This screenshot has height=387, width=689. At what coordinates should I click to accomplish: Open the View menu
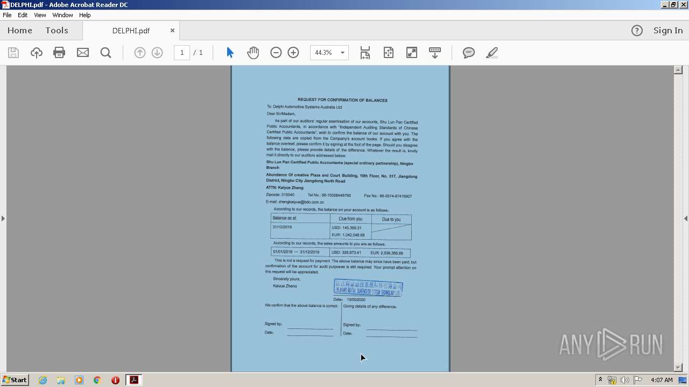[x=40, y=15]
